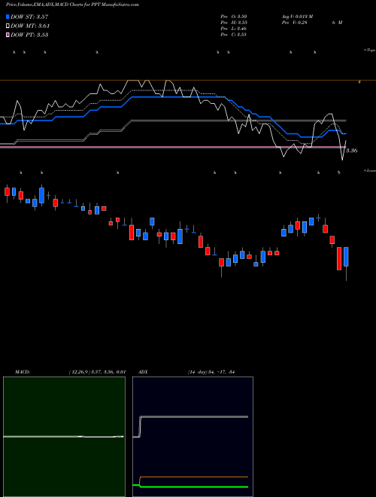This screenshot has width=376, height=497.
Task: Click the pink horizontal DOW PT line
Action: coord(172,148)
